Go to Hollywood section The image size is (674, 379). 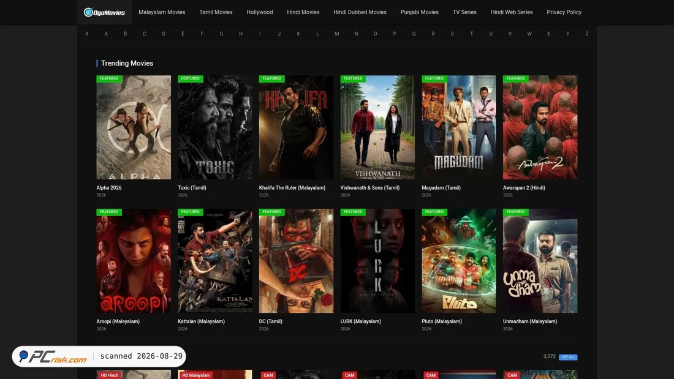260,12
